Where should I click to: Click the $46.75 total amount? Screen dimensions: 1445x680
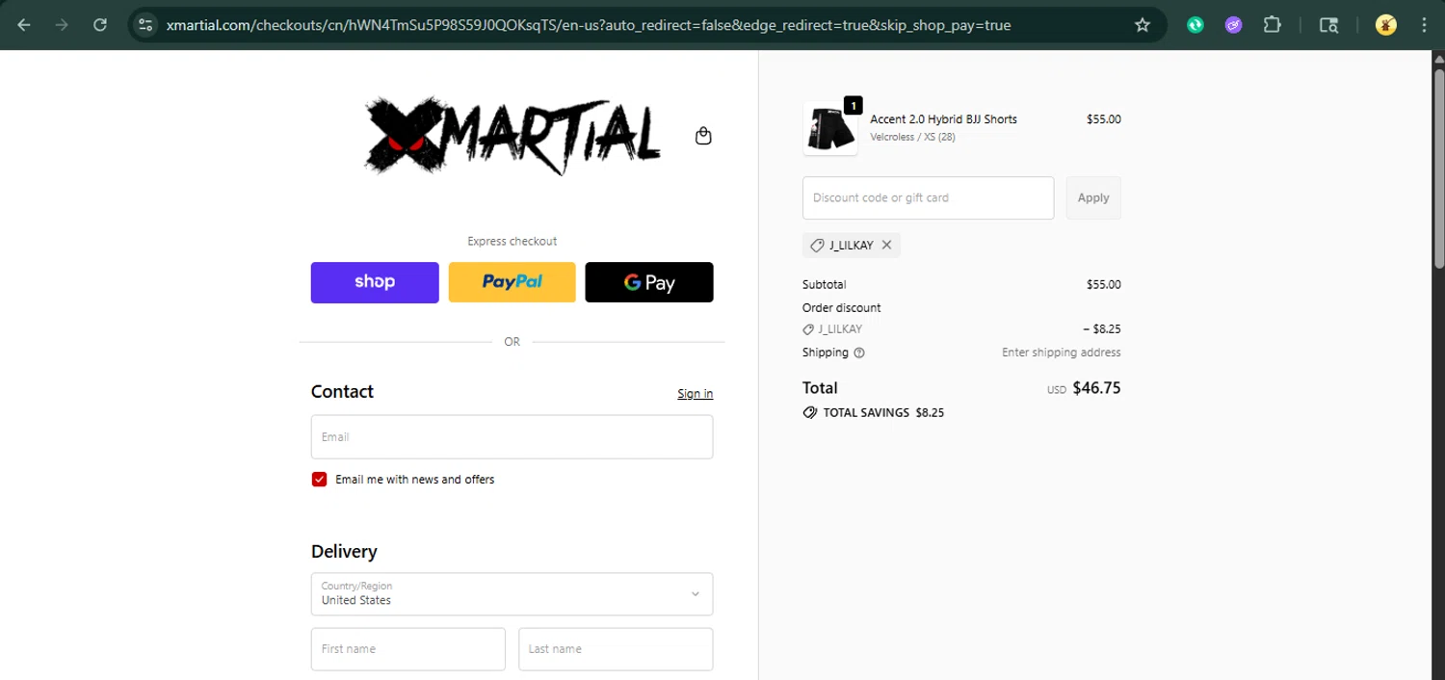click(1096, 388)
